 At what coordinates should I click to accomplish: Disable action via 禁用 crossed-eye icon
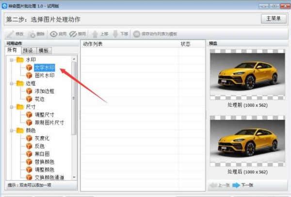coord(73,34)
